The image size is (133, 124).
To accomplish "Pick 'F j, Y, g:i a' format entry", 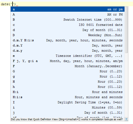I will [67, 61].
